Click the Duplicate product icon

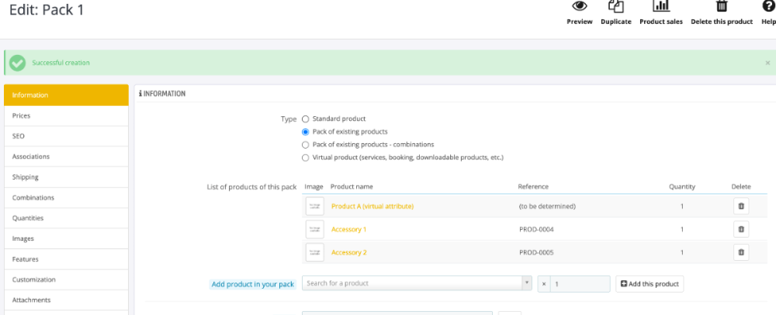click(x=615, y=6)
